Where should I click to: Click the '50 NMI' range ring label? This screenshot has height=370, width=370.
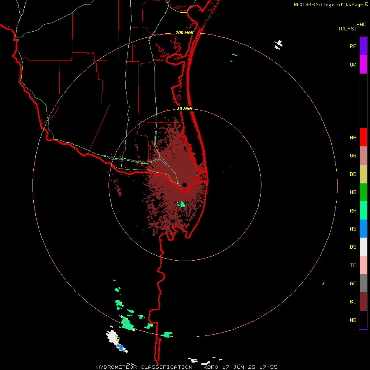(x=185, y=109)
